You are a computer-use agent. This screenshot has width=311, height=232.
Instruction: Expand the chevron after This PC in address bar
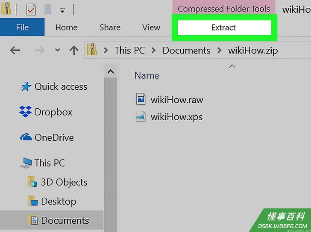[153, 51]
